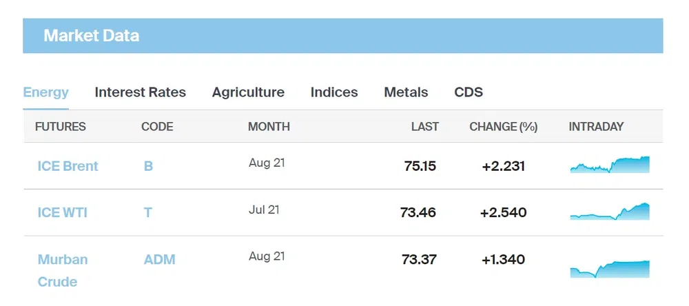Open the ICE Brent futures link
Screen dimensions: 689x306
[x=68, y=166]
